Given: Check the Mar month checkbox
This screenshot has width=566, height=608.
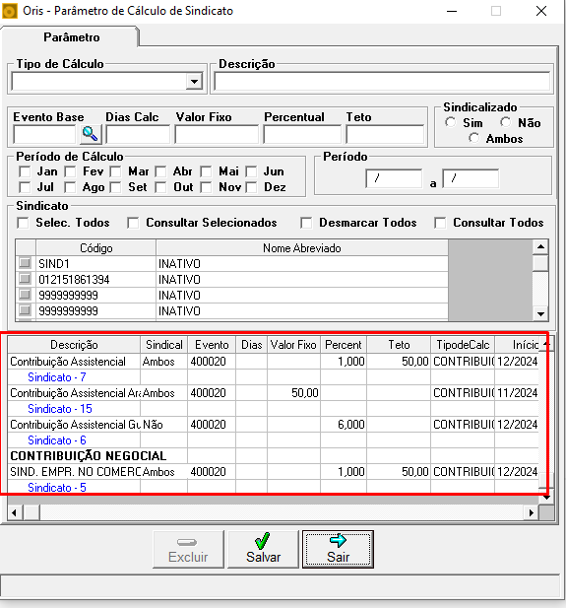Looking at the screenshot, I should pyautogui.click(x=115, y=171).
